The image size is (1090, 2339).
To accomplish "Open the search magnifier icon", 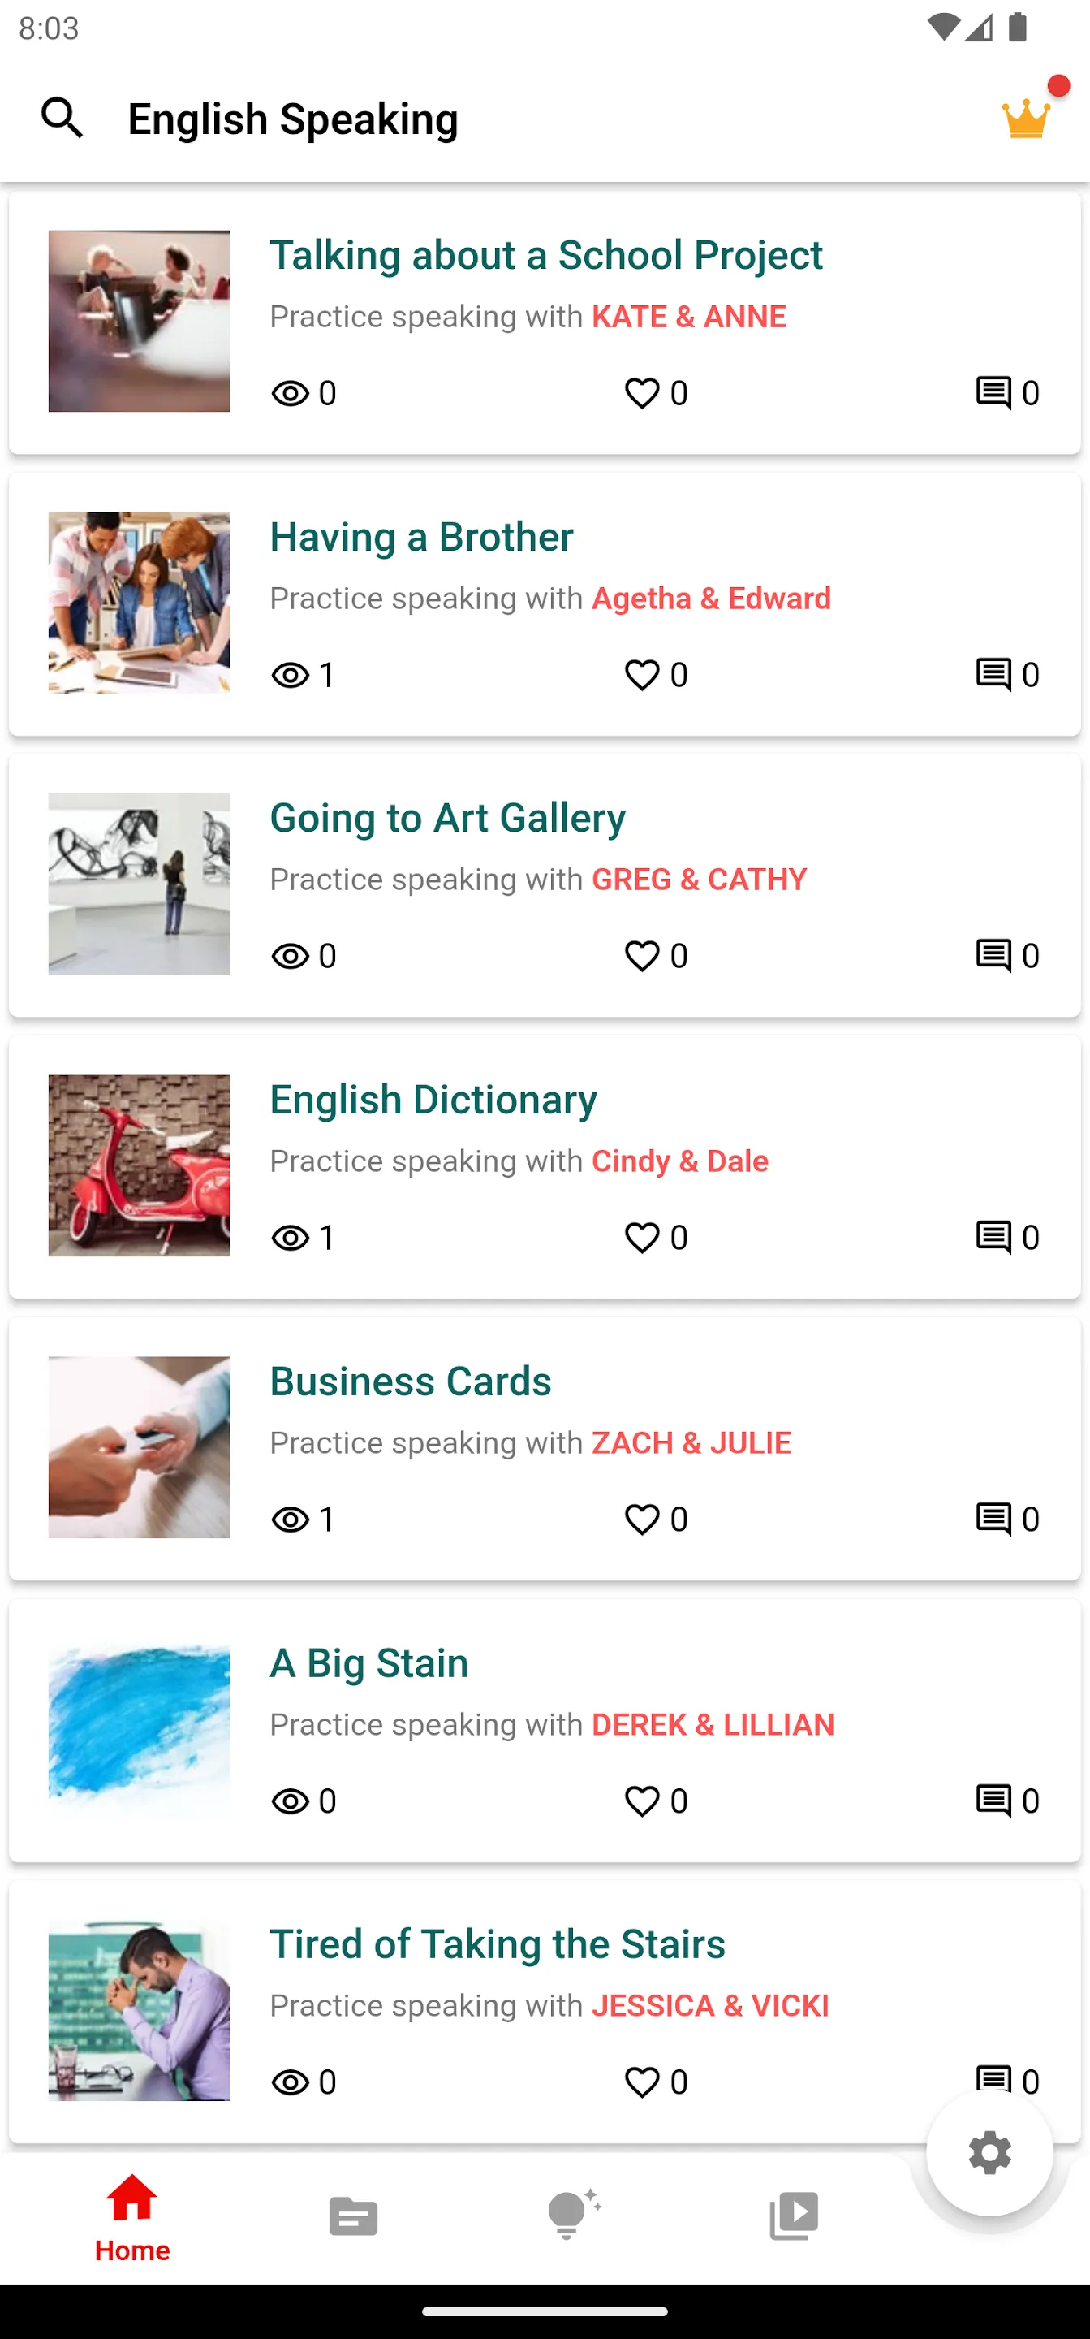I will [x=62, y=118].
